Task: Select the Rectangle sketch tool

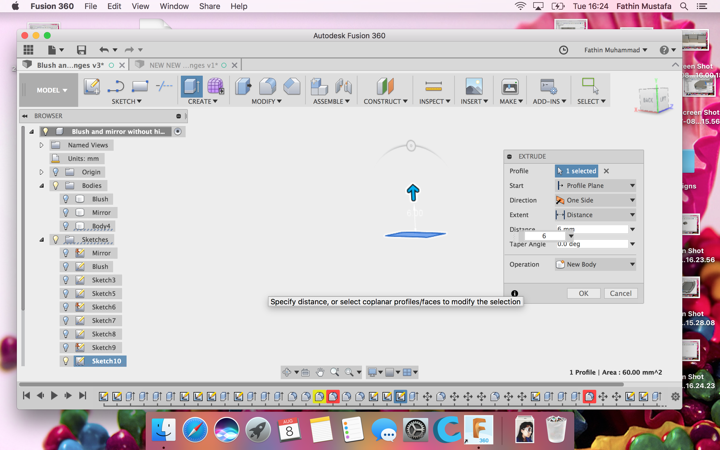Action: pyautogui.click(x=139, y=86)
